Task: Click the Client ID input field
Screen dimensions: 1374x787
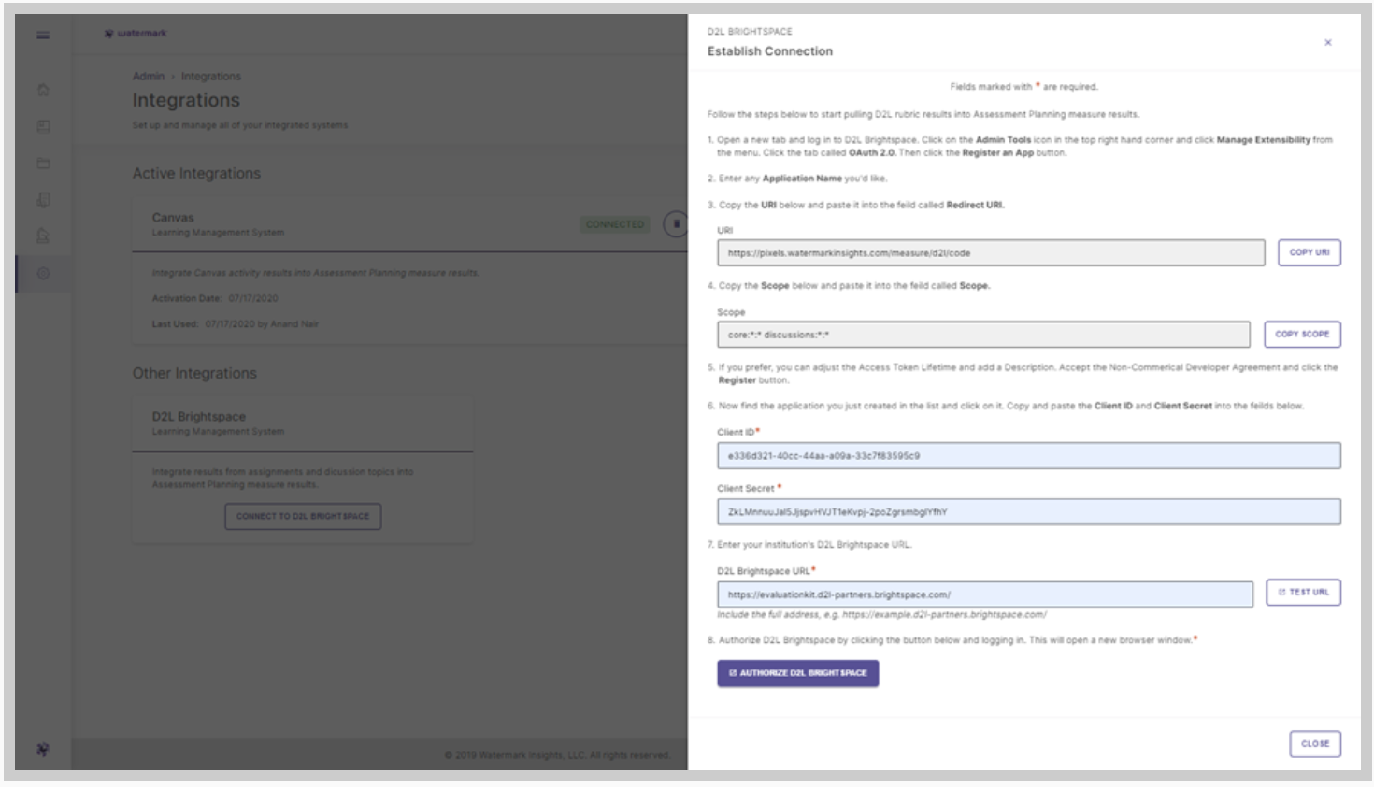Action: (x=1028, y=456)
